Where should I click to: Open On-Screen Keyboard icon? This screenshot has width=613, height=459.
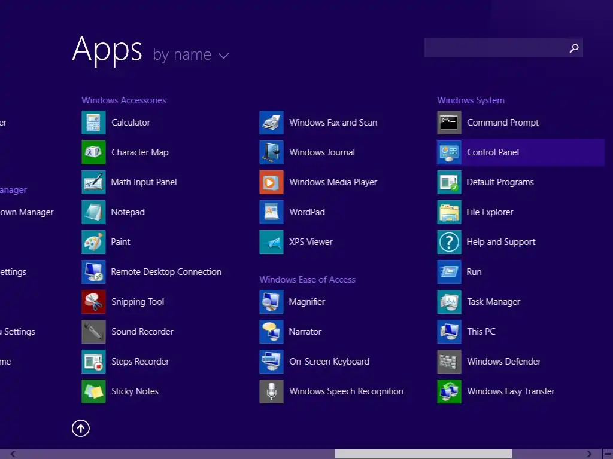click(x=271, y=362)
